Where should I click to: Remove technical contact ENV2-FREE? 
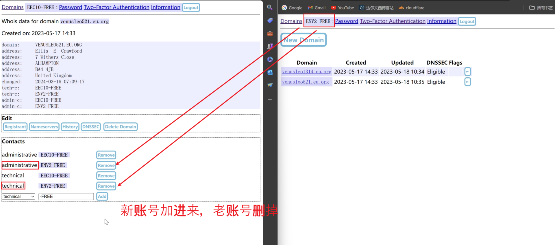106,186
